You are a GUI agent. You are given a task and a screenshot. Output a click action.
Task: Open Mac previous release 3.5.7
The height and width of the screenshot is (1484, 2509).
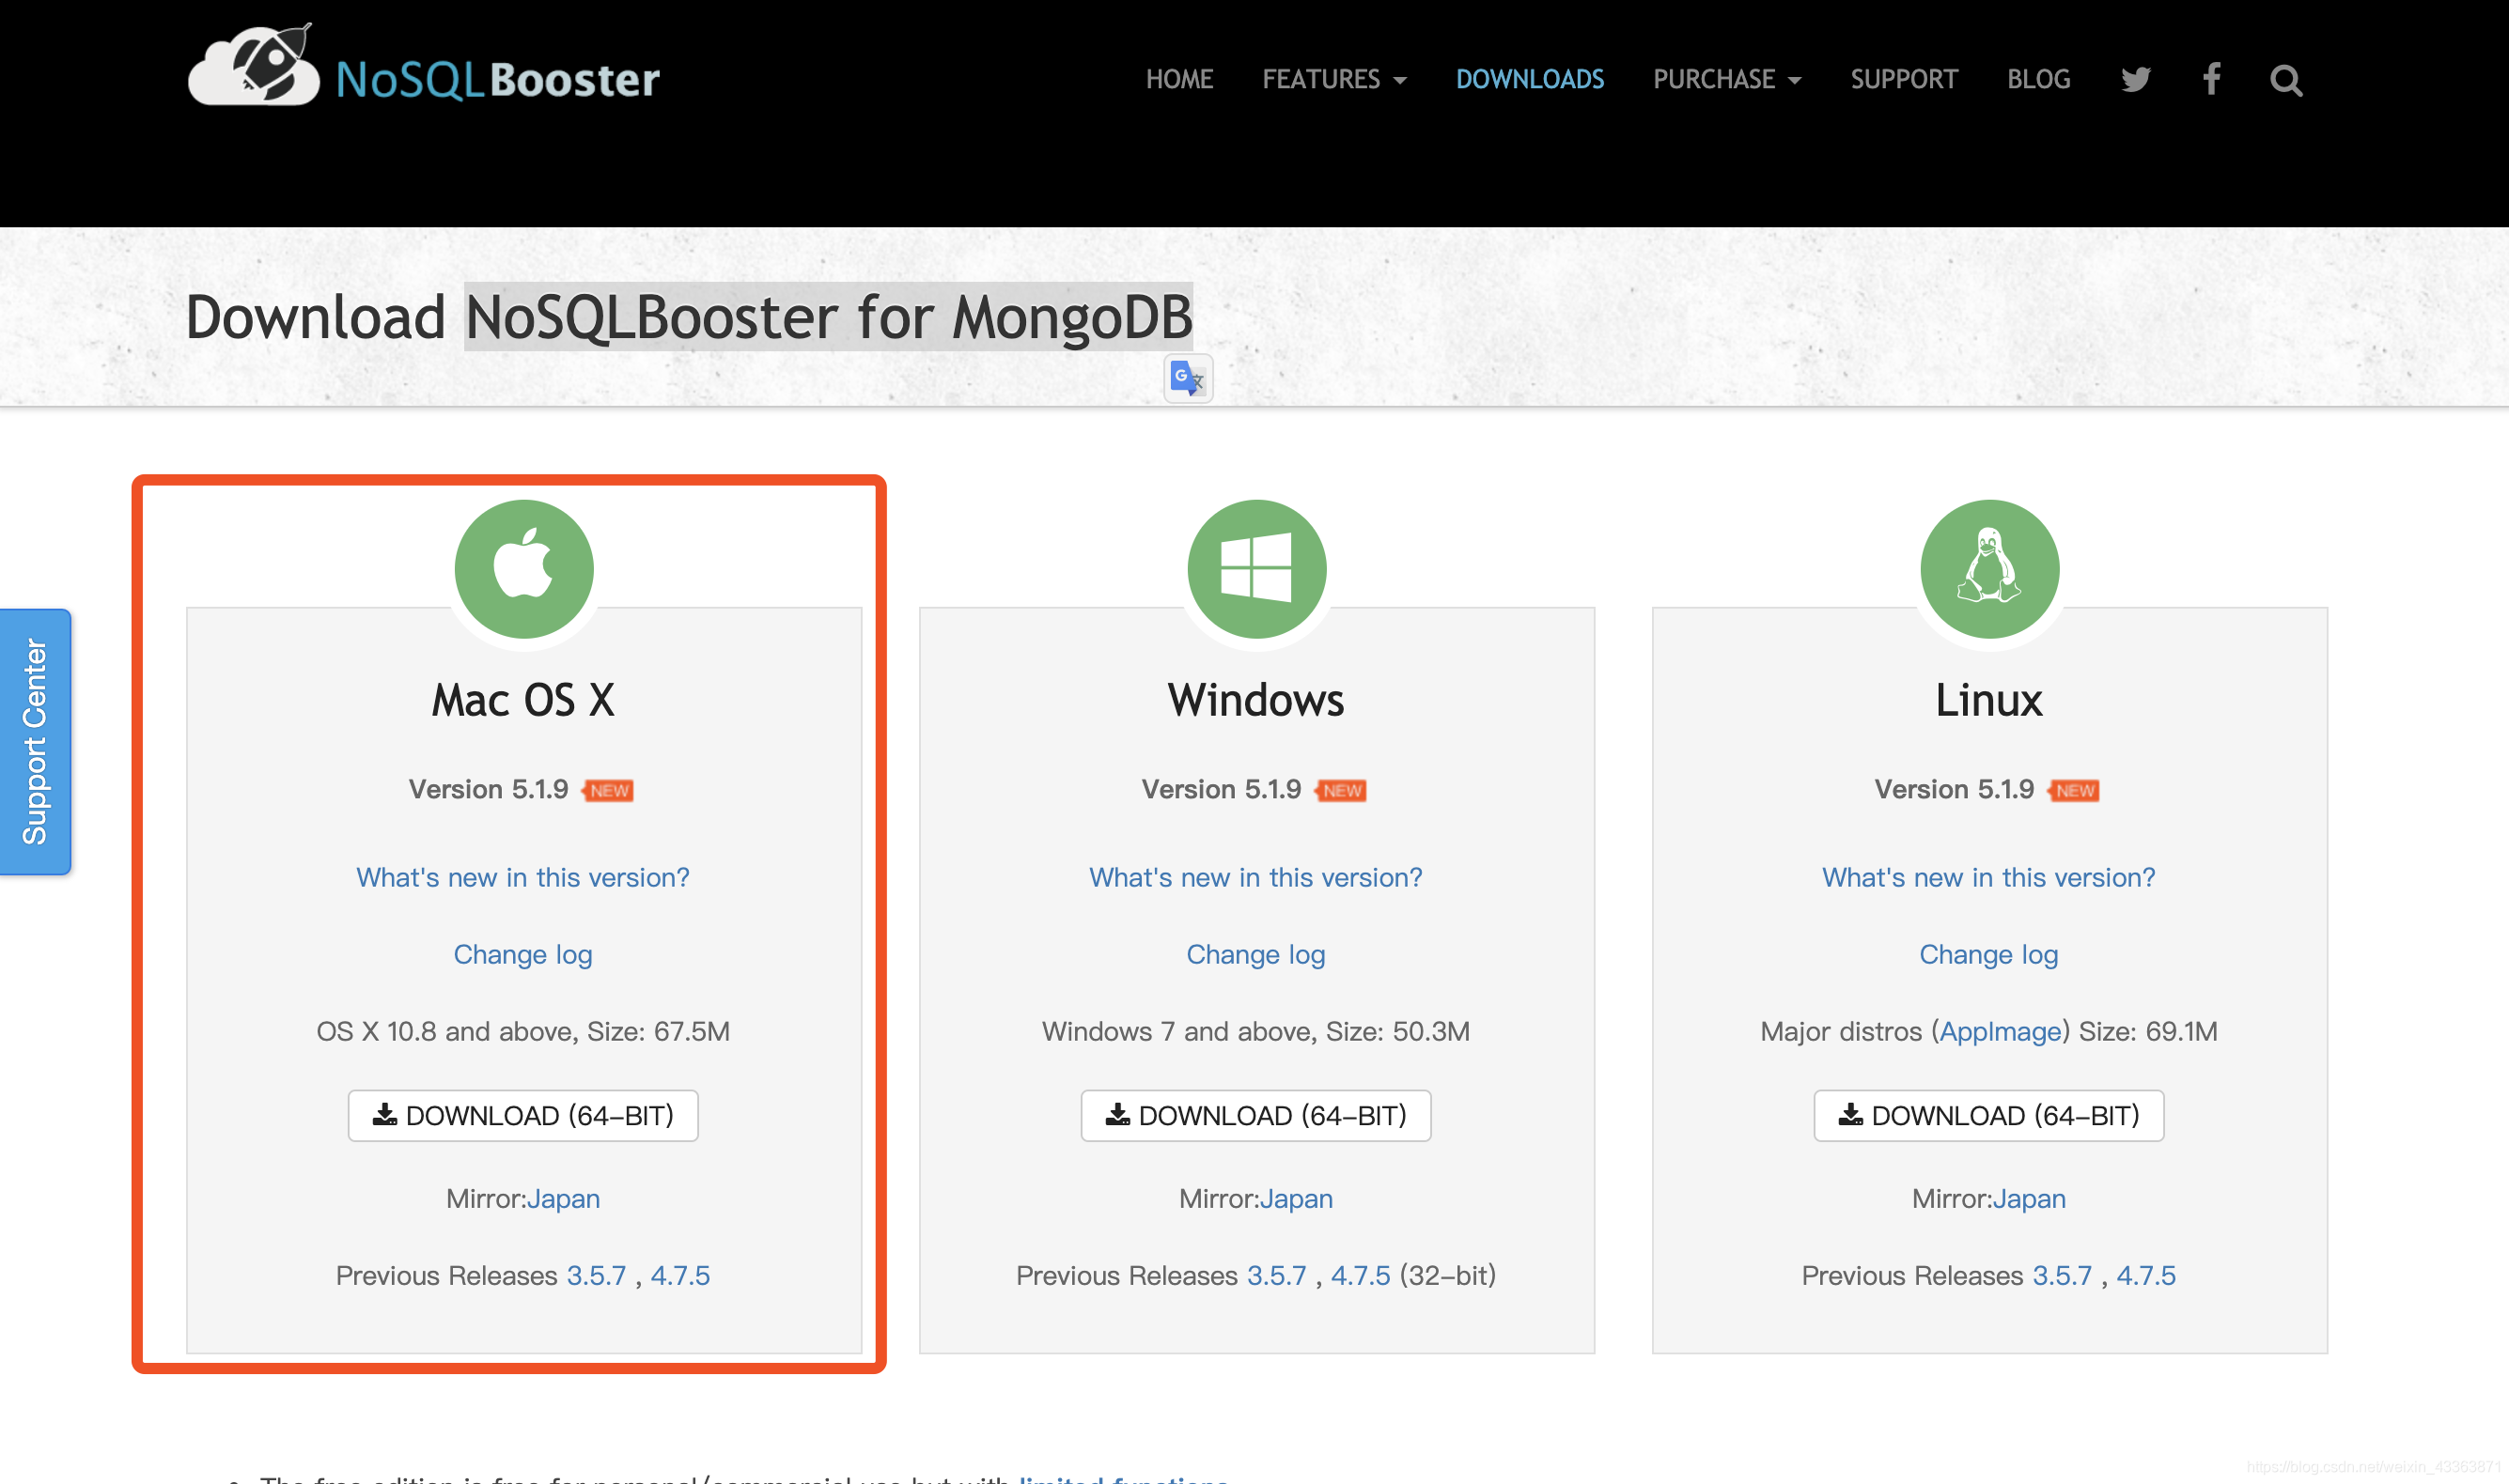coord(596,1275)
